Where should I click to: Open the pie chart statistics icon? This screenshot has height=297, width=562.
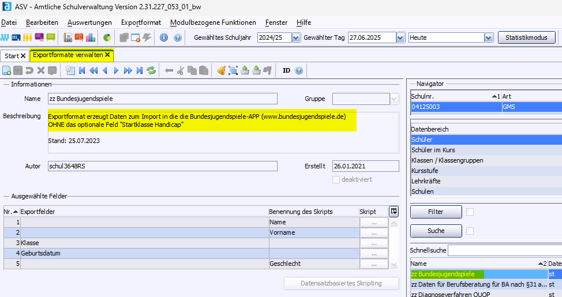107,37
